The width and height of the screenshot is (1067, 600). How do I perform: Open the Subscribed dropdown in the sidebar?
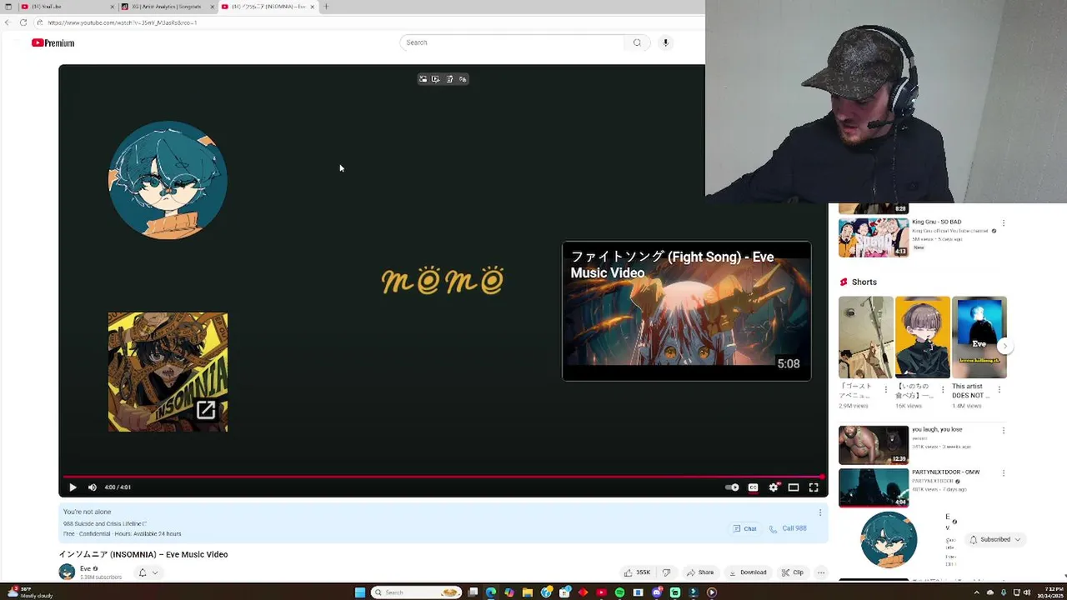pyautogui.click(x=994, y=539)
